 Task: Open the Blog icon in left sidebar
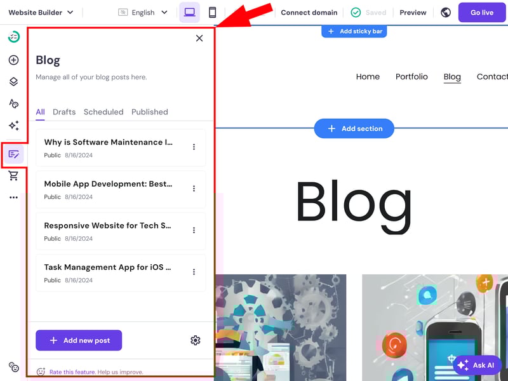(13, 154)
